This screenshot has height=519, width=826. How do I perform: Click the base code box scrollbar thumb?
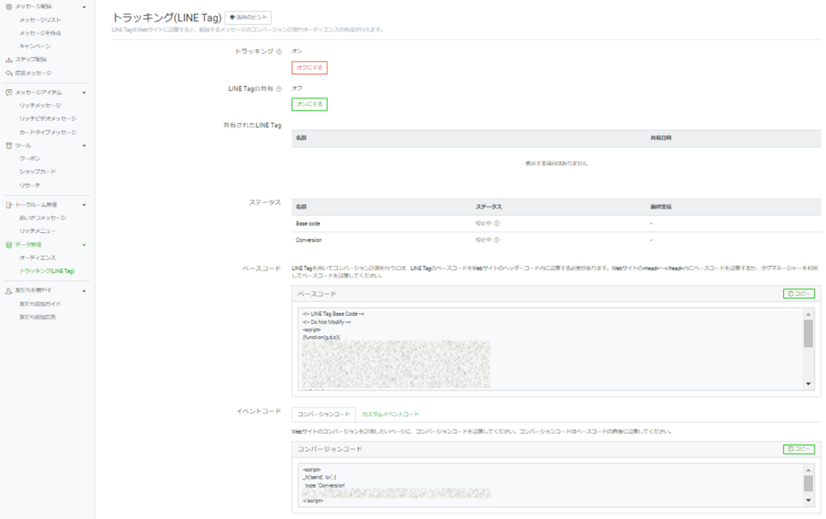[808, 333]
